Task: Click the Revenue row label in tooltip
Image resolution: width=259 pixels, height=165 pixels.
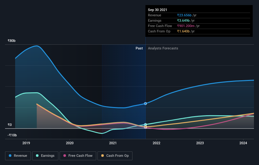Action: coord(155,15)
